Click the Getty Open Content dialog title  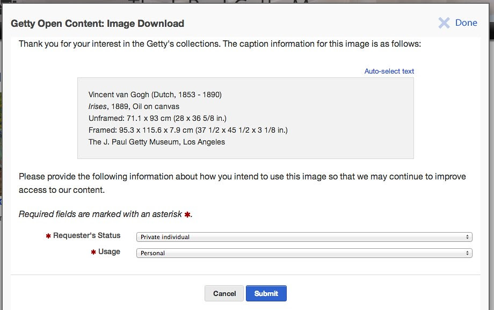[98, 23]
